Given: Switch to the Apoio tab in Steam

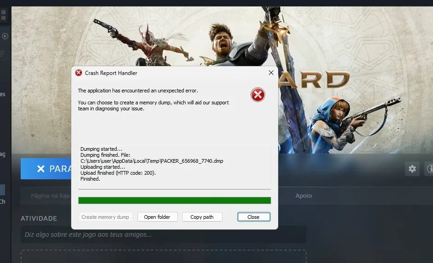Looking at the screenshot, I should [303, 195].
